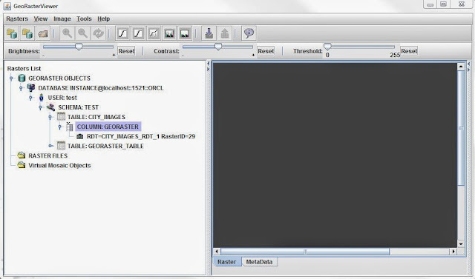Click the piecewise curve stretch icon
Viewport: 475px width, 279px height.
(x=154, y=33)
